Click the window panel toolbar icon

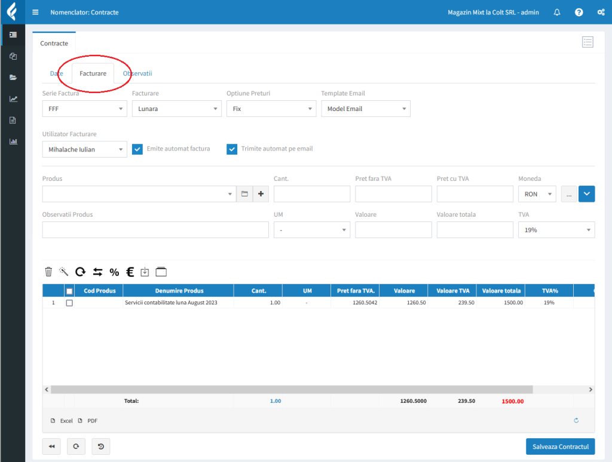click(x=161, y=272)
